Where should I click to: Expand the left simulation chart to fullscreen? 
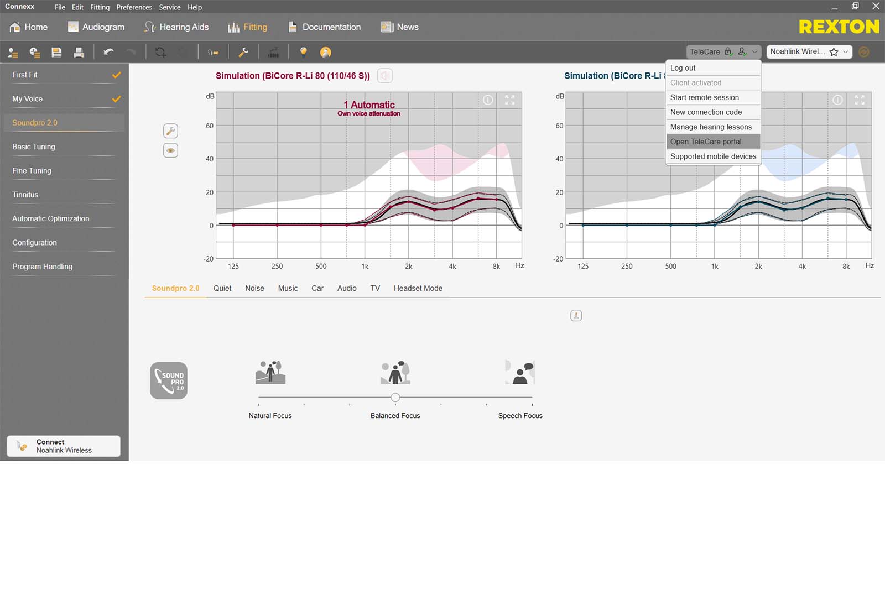509,100
